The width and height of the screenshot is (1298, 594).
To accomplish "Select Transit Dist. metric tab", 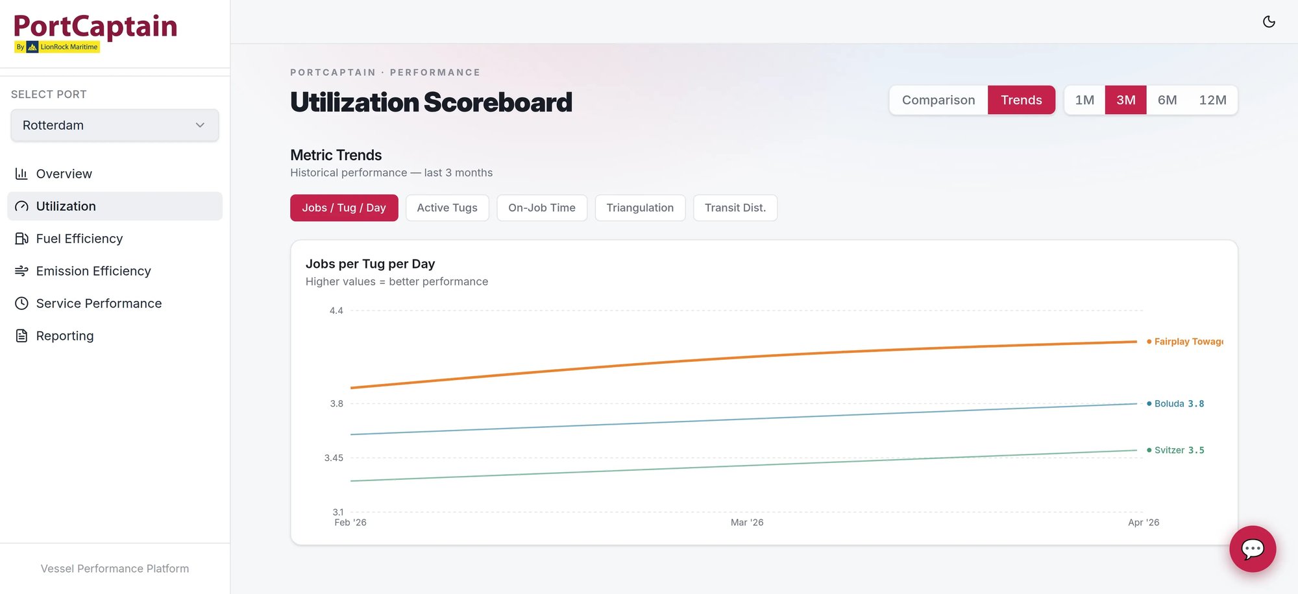I will [735, 208].
